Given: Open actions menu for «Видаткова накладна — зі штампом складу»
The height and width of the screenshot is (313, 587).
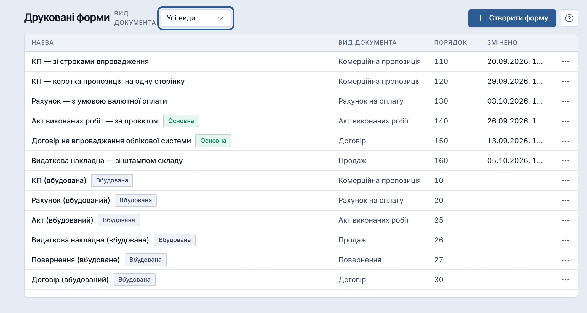Looking at the screenshot, I should [x=565, y=161].
